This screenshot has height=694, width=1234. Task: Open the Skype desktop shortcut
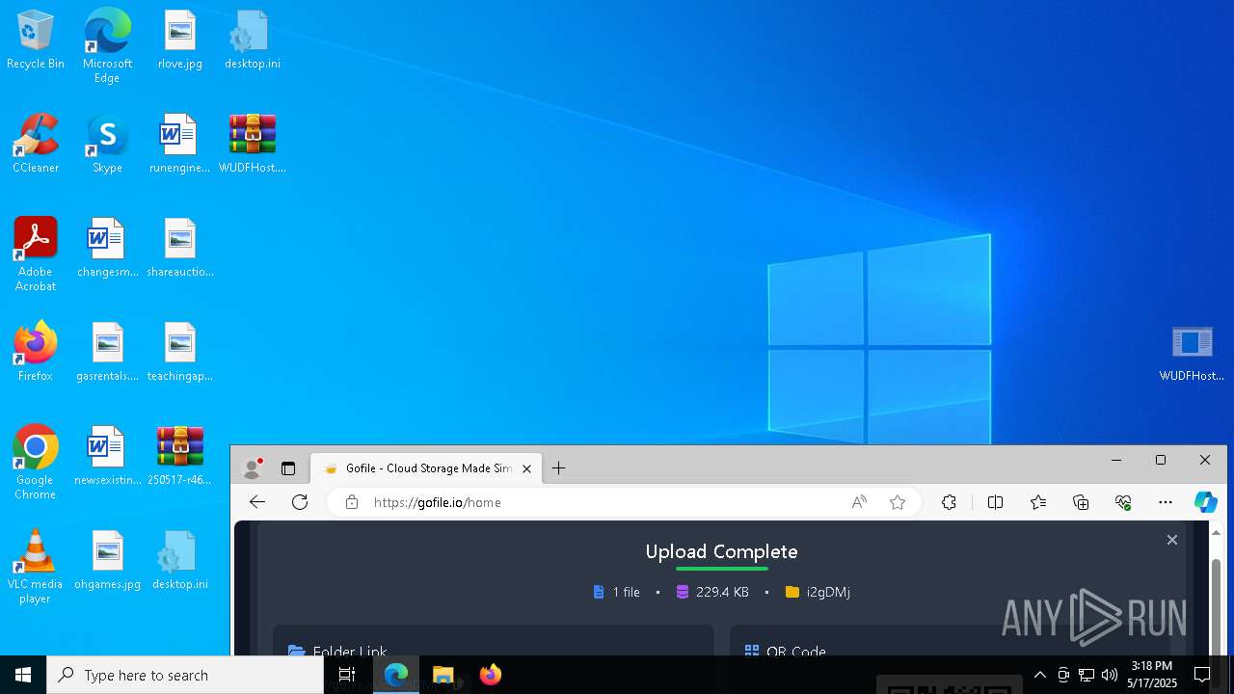click(107, 145)
